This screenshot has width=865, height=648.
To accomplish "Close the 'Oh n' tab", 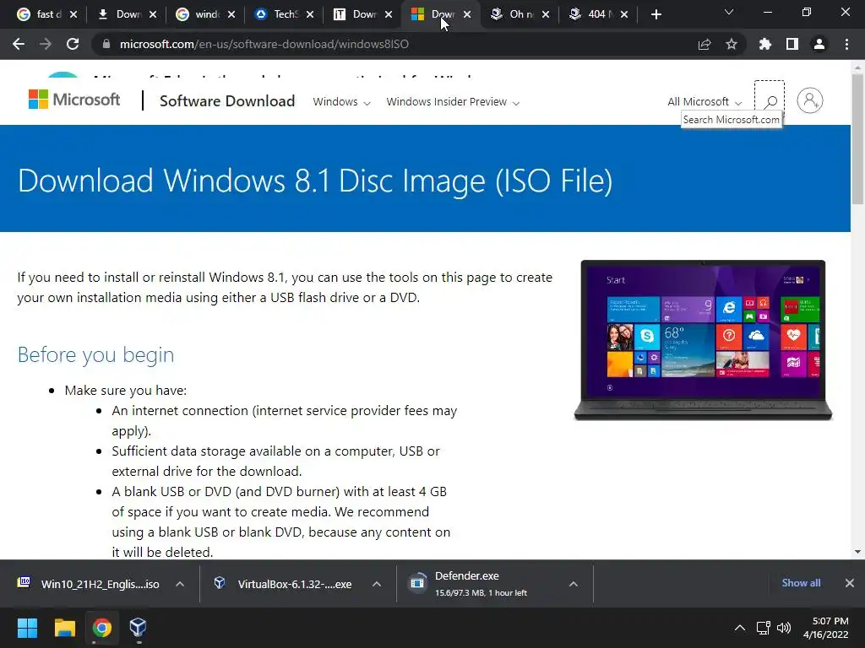I will tap(546, 14).
